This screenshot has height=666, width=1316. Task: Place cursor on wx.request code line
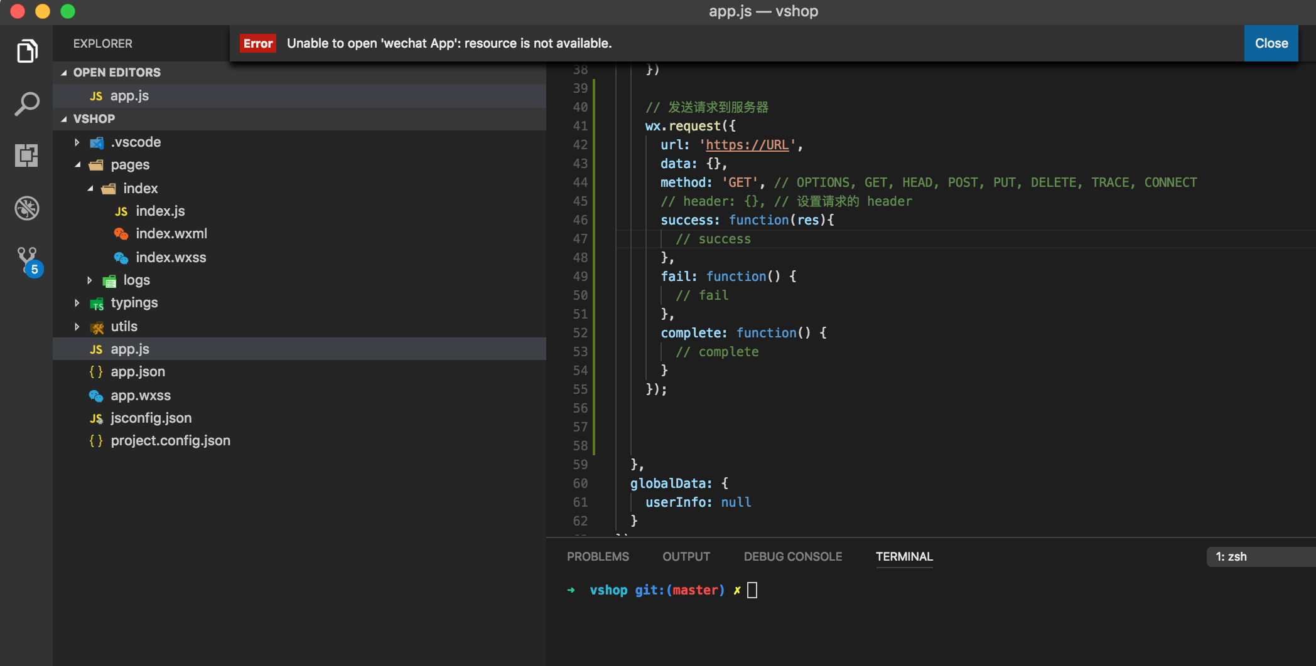tap(690, 126)
